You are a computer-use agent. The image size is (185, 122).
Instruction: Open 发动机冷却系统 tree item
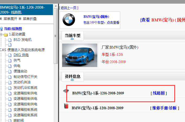(x=25, y=88)
